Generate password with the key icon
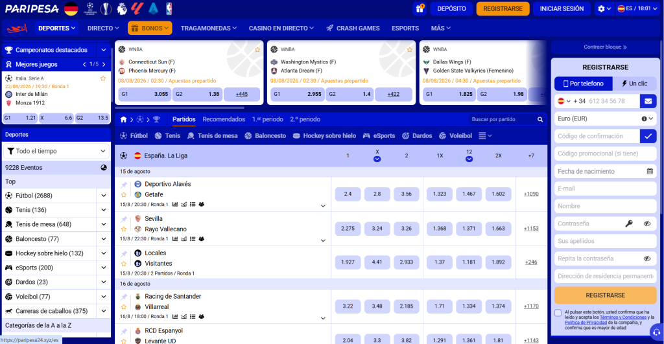Image resolution: width=664 pixels, height=344 pixels. (x=629, y=224)
